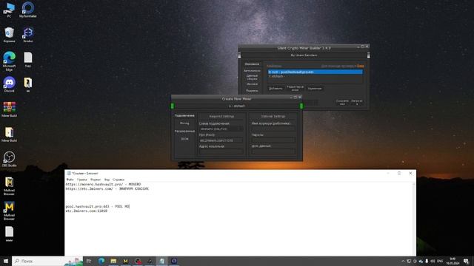Viewport: 474px width, 266px height.
Task: Switch to Автозапуск tab in Miner Builder
Action: click(252, 71)
